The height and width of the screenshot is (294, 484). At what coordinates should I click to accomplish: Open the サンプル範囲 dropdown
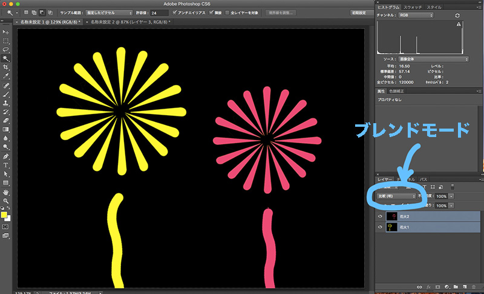tap(109, 13)
